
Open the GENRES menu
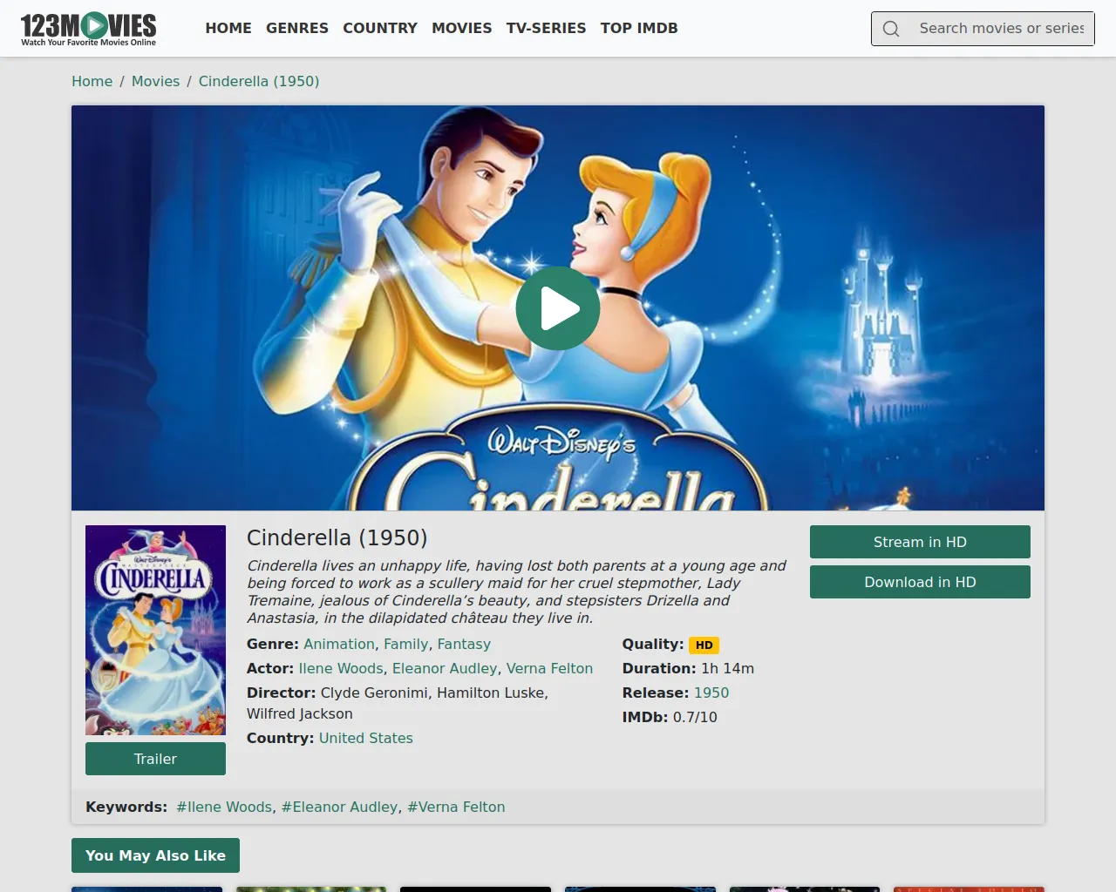pos(297,28)
